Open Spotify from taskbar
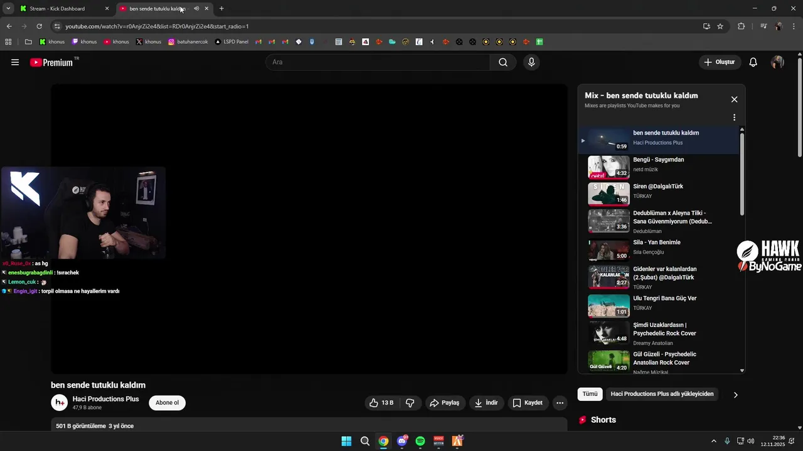Screen dimensions: 803x451 pyautogui.click(x=420, y=441)
